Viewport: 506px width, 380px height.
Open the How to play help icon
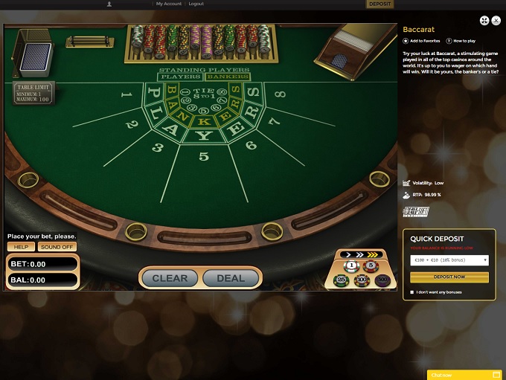449,41
